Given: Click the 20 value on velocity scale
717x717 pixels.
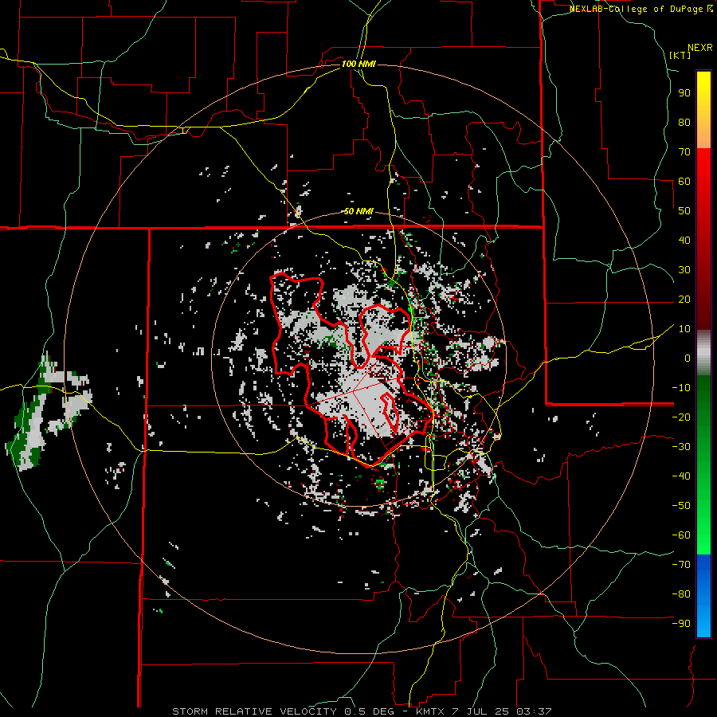Looking at the screenshot, I should pos(684,300).
